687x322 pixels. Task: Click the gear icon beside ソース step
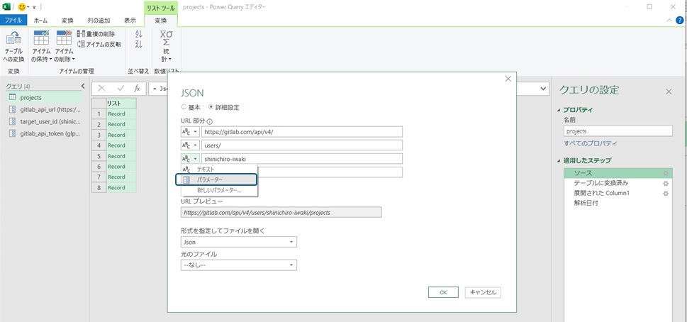665,173
